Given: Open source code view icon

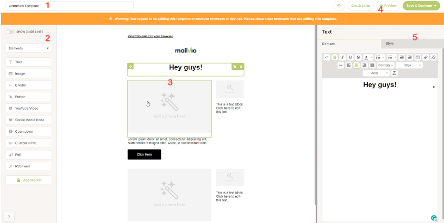Looking at the screenshot, I should pyautogui.click(x=326, y=57).
